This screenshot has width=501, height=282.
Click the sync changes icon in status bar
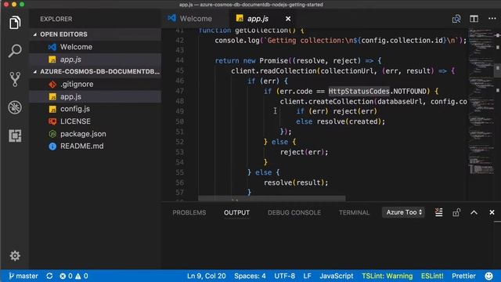[x=49, y=276]
